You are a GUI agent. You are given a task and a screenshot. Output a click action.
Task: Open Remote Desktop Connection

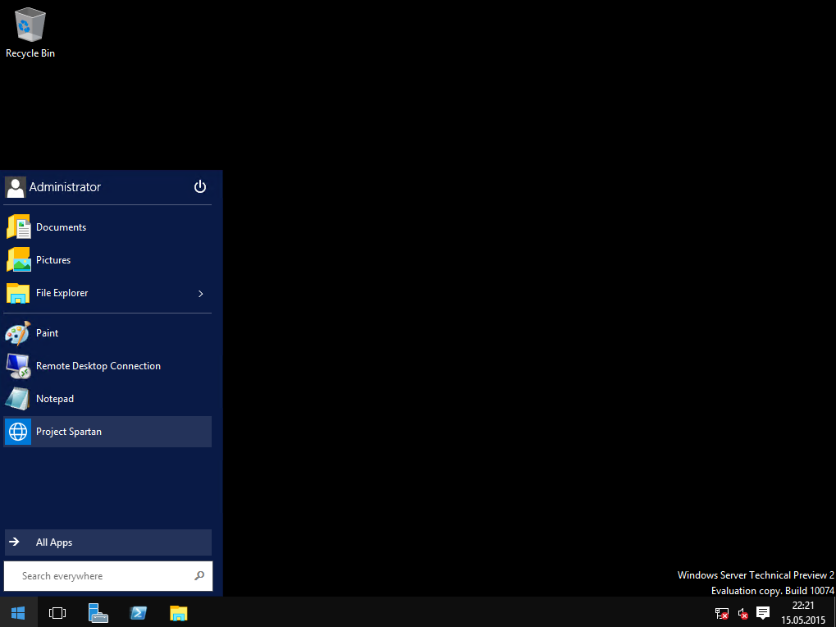pyautogui.click(x=107, y=366)
